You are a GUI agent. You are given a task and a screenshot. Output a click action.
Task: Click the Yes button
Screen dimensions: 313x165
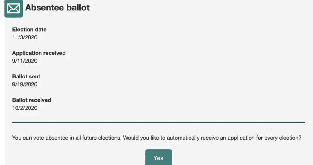click(x=159, y=157)
